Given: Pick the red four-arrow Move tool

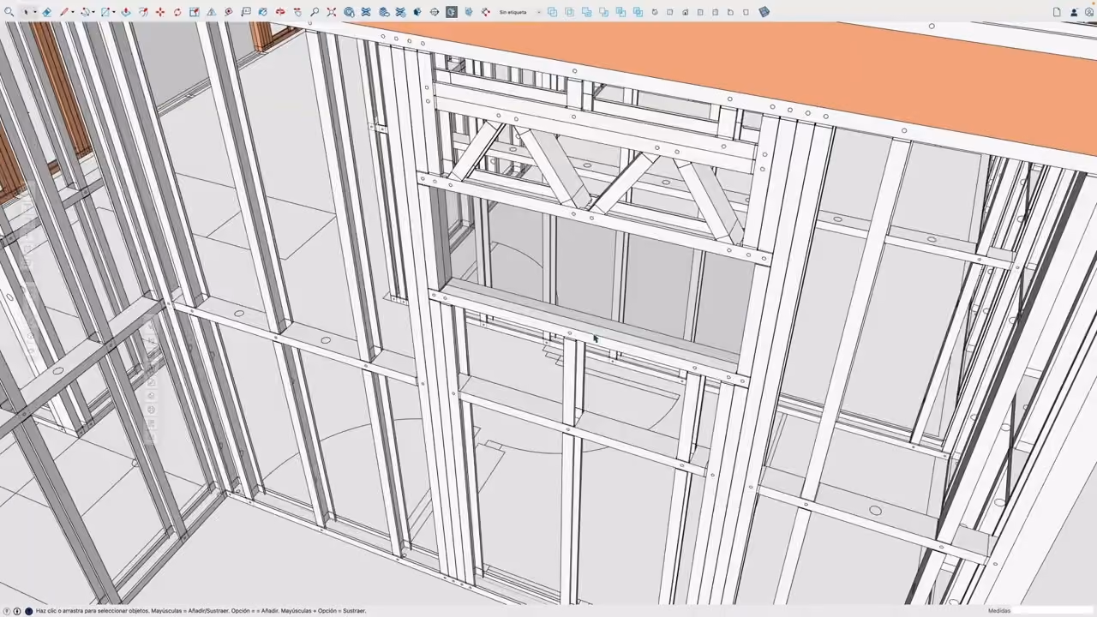Looking at the screenshot, I should 160,12.
